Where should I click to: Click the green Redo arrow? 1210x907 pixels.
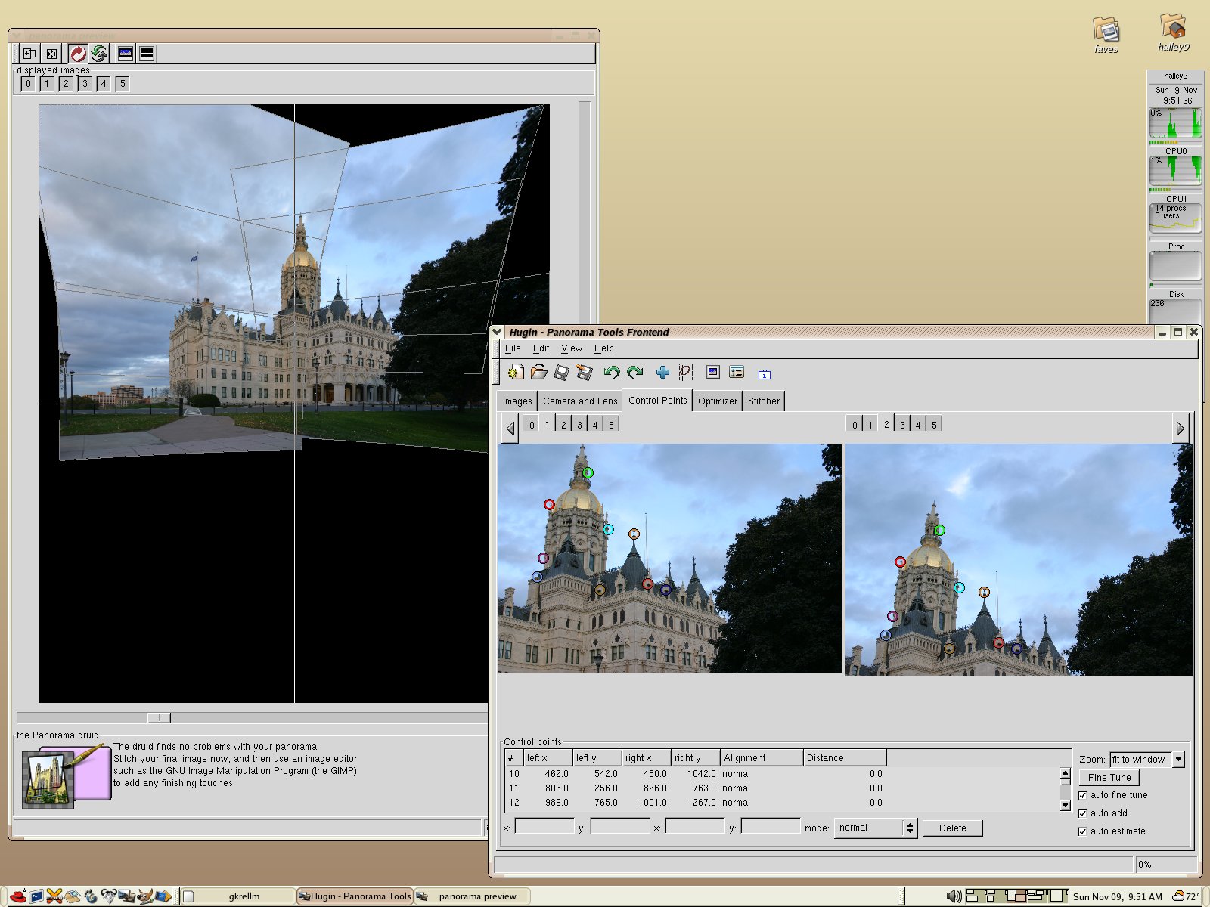pyautogui.click(x=634, y=372)
